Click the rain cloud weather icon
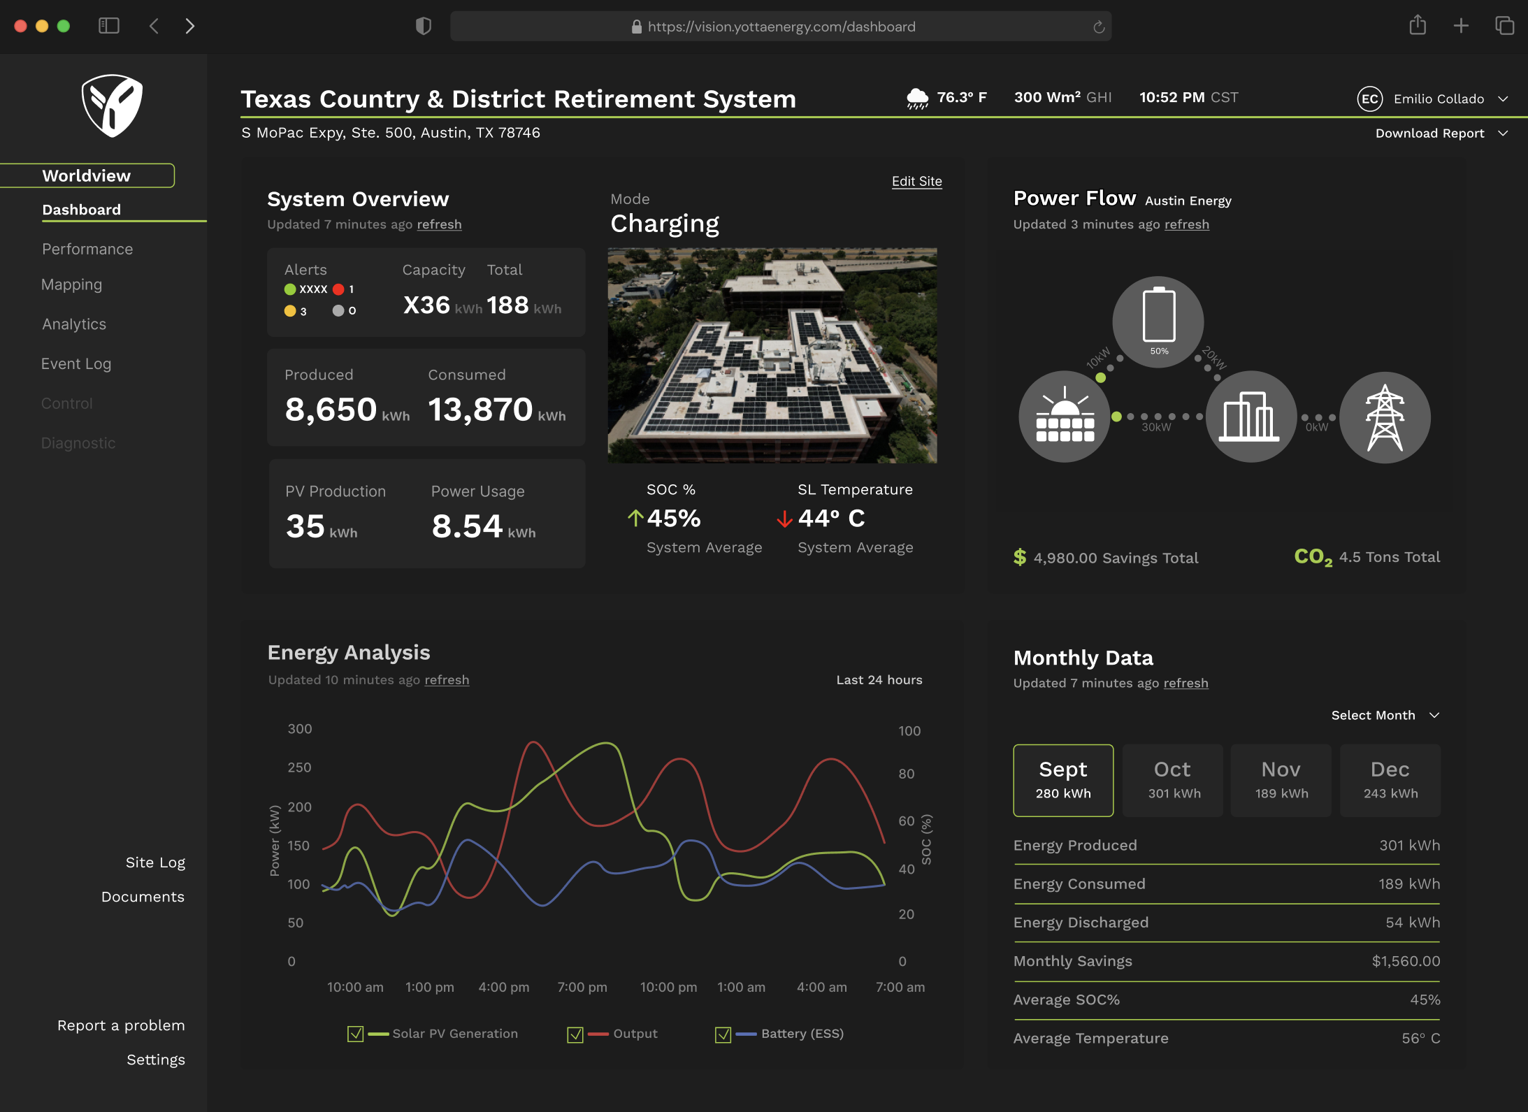Viewport: 1528px width, 1112px height. tap(917, 99)
